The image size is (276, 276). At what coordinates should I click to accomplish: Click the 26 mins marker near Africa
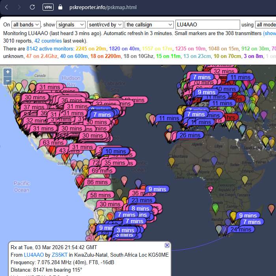pos(190,135)
